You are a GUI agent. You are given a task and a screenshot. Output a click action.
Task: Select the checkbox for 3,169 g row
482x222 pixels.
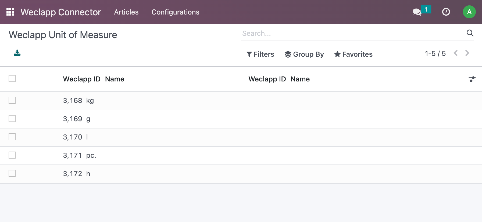click(12, 119)
